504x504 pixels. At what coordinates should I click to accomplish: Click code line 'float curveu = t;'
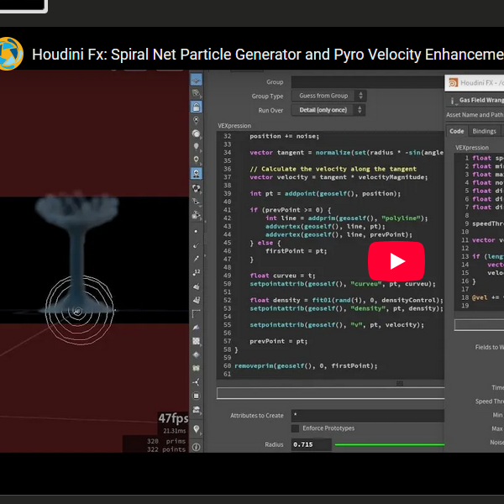pyautogui.click(x=282, y=276)
